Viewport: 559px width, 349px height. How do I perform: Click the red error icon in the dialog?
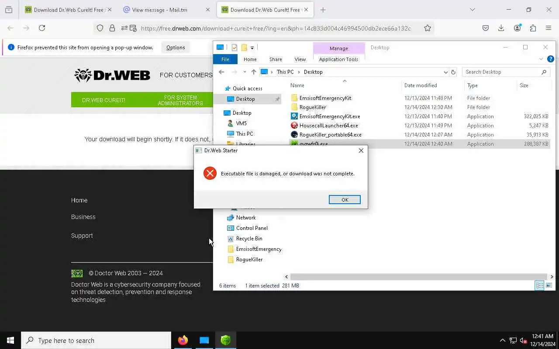pyautogui.click(x=210, y=173)
